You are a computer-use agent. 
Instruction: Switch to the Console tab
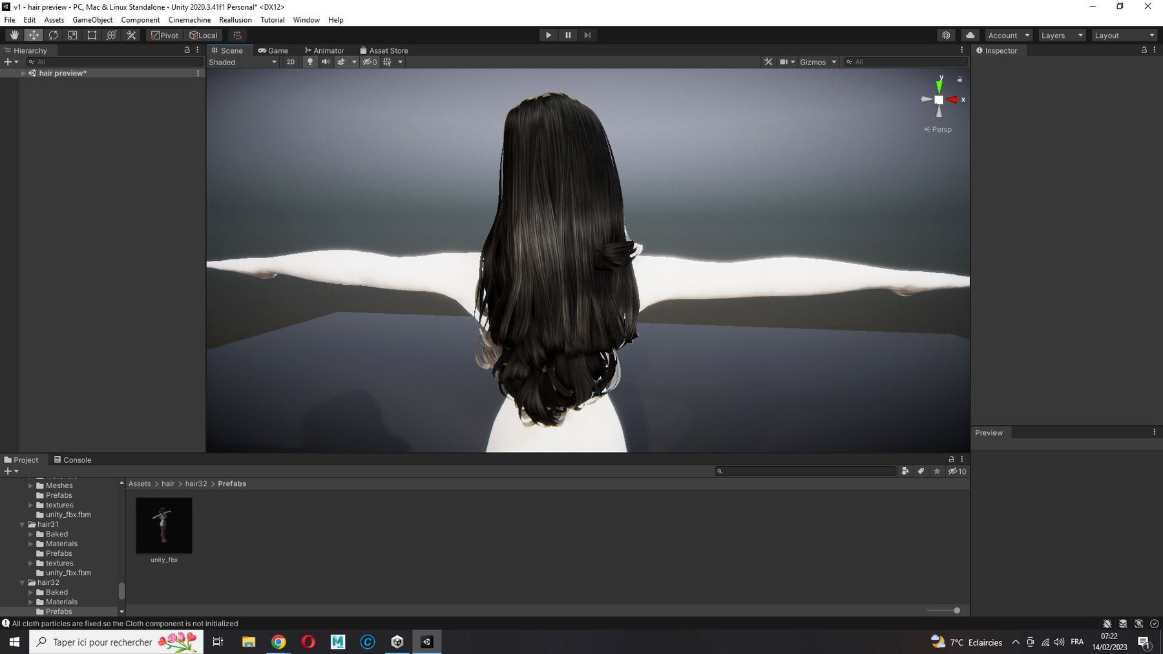coord(72,460)
